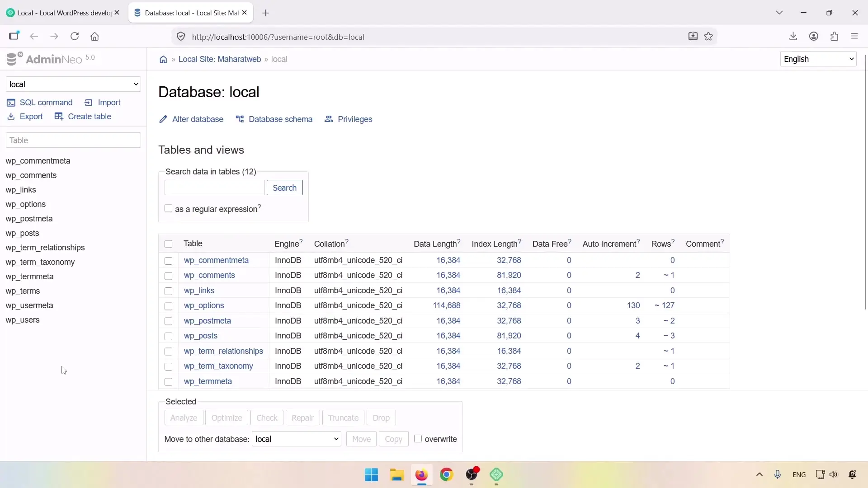Check the wp_commentmeta row checkbox
868x488 pixels.
click(x=169, y=261)
